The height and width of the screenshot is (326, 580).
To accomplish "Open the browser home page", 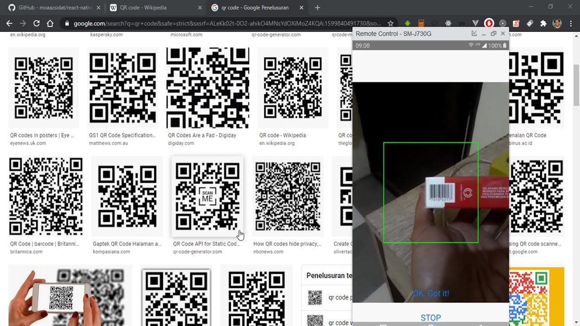I will click(50, 23).
